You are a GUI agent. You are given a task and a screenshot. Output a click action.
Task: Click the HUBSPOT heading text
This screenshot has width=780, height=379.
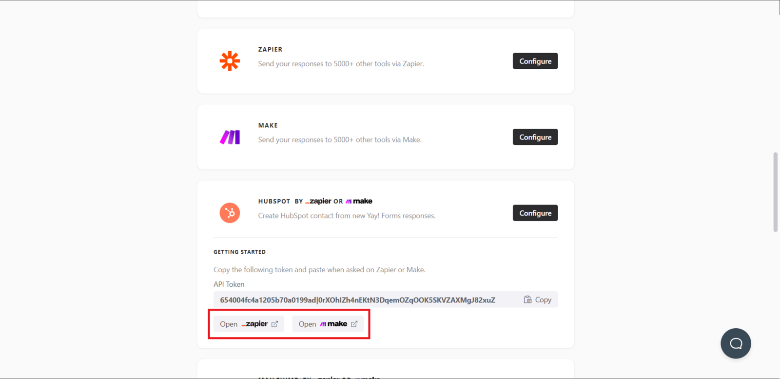click(274, 201)
